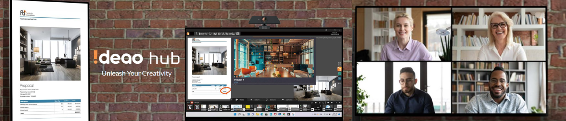The image size is (566, 121).
Task: Switch to the Media tab
Action: [x=240, y=100]
